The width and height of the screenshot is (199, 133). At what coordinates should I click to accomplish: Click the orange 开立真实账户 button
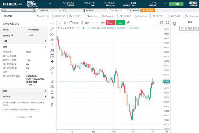point(148,10)
